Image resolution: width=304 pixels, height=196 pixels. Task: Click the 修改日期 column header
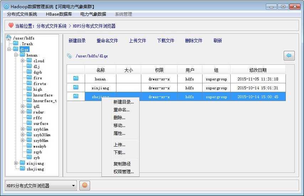258,70
